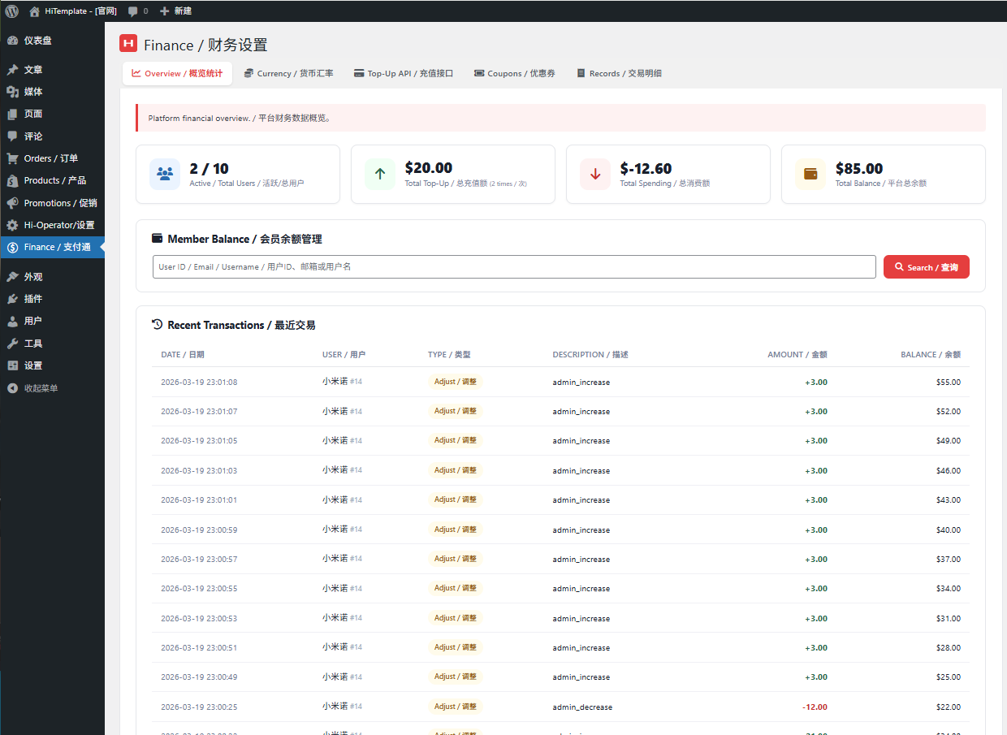The image size is (1007, 735).
Task: Click the Search / 查询 button
Action: tap(926, 266)
